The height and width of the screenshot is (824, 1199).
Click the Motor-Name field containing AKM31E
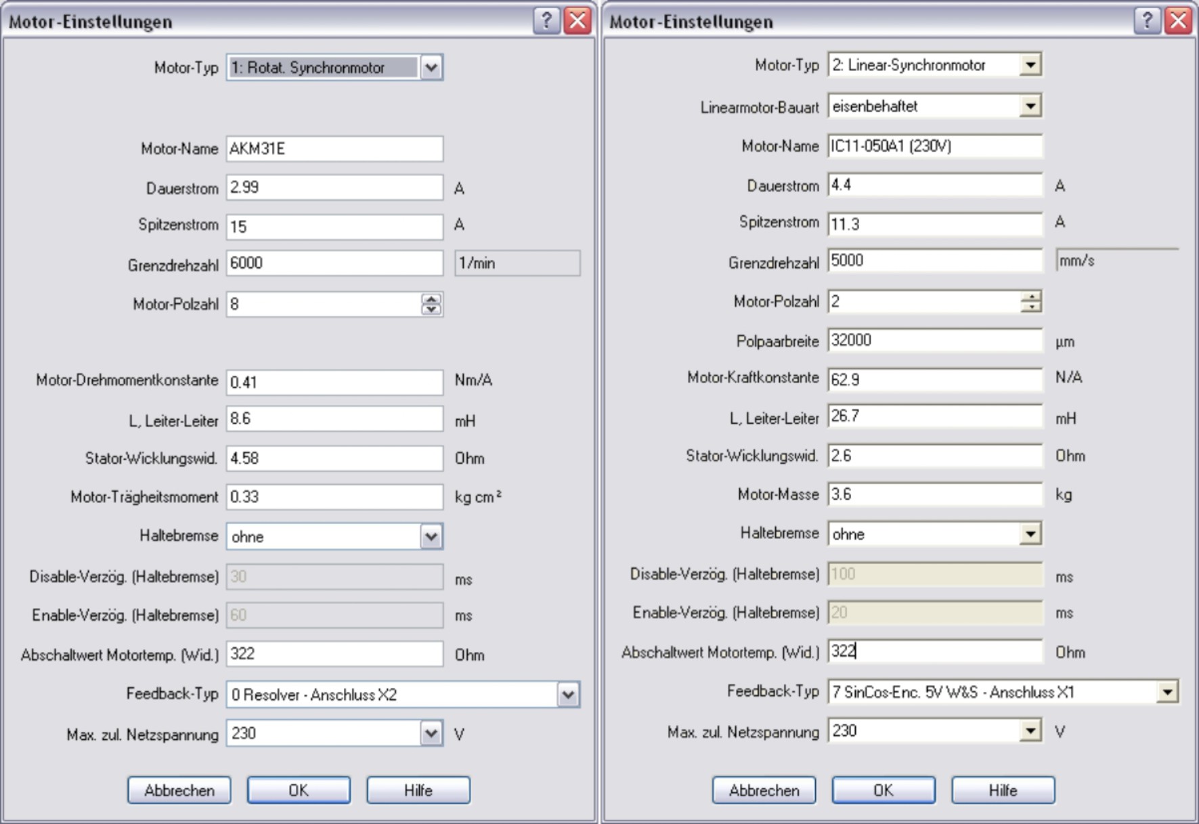[334, 149]
